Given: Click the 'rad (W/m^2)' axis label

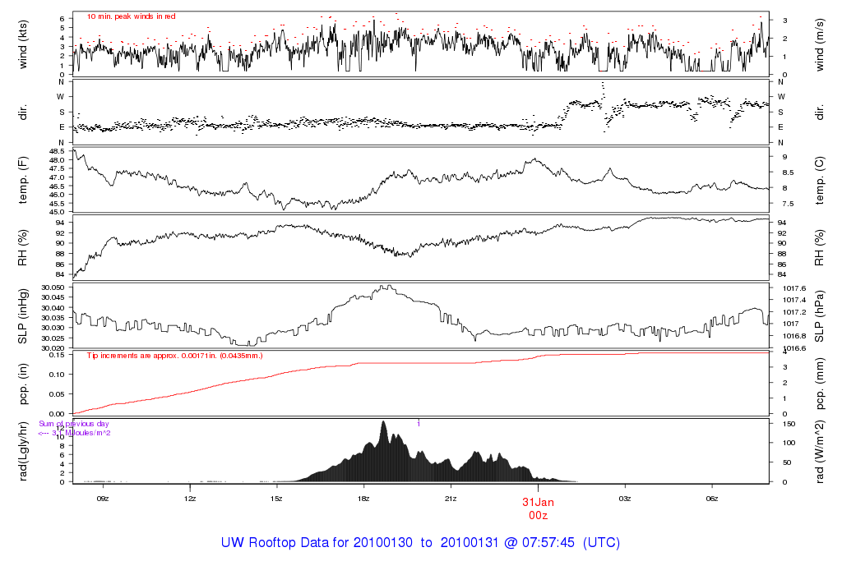Looking at the screenshot, I should click(820, 452).
